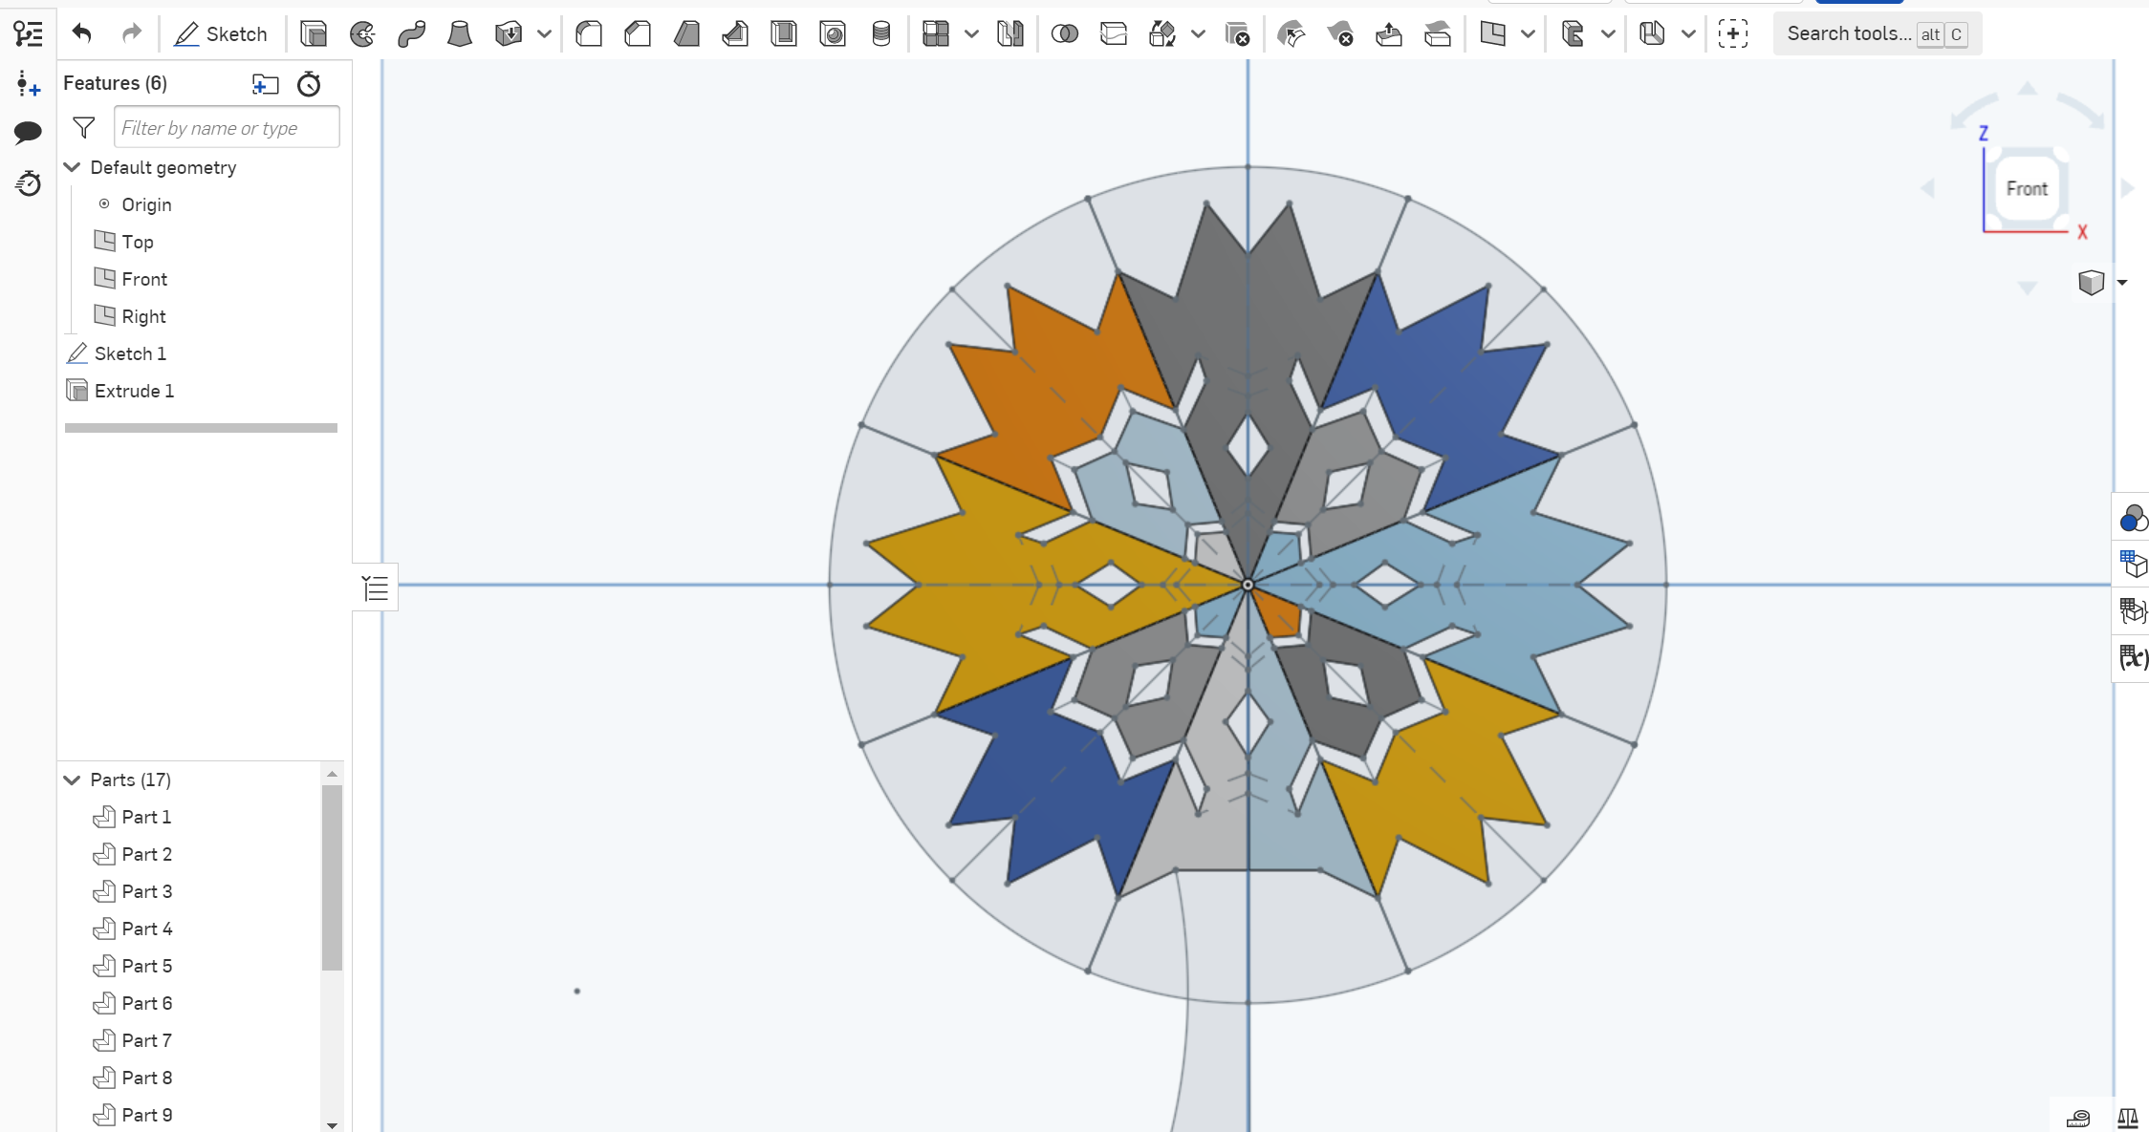Viewport: 2149px width, 1132px height.
Task: Toggle the features filter funnel
Action: point(84,126)
